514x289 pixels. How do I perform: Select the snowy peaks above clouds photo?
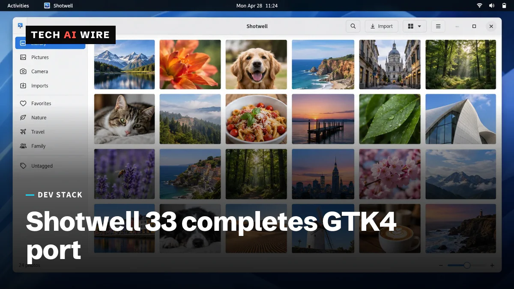pos(460,174)
